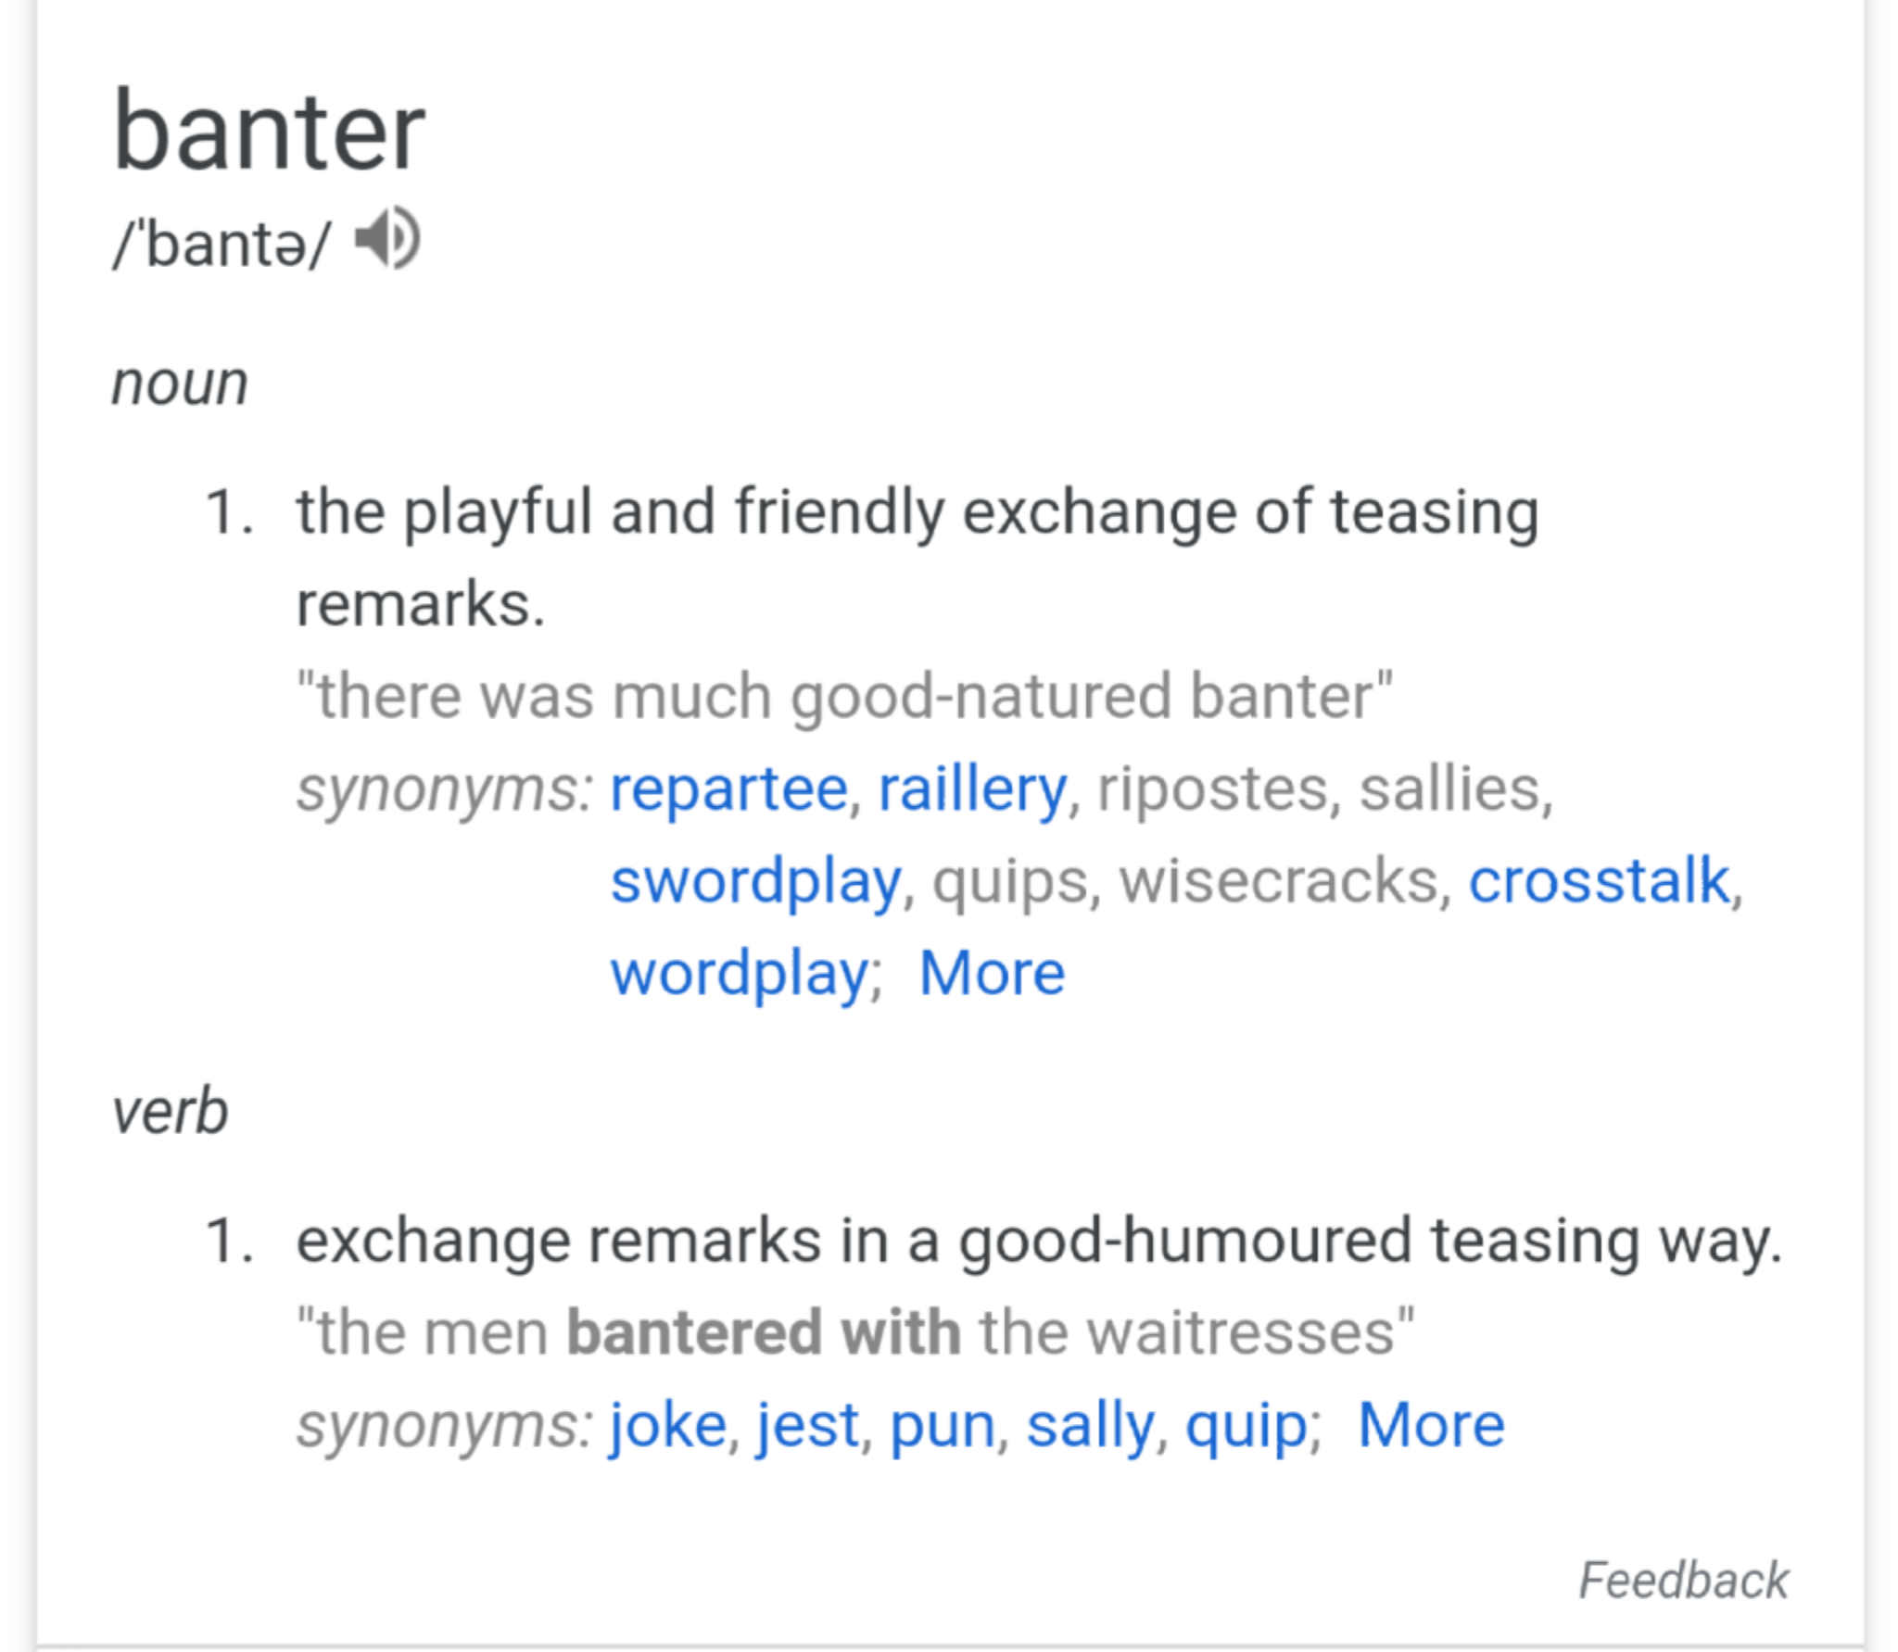Viewport: 1898px width, 1652px height.
Task: Click the noun part-of-speech label
Action: pos(180,383)
